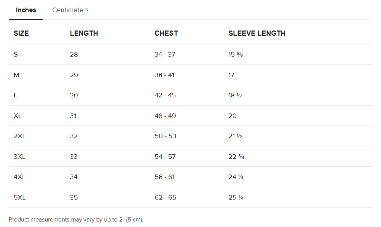Click the XL size row label
This screenshot has width=381, height=227.
[x=17, y=116]
